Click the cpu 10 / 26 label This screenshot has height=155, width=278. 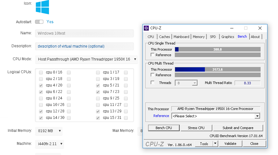(x=55, y=105)
